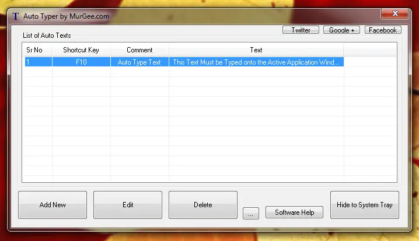Delete the selected auto text
The width and height of the screenshot is (419, 241).
tap(203, 205)
